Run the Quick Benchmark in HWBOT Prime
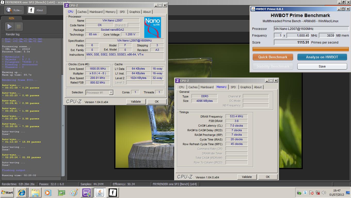 point(273,57)
